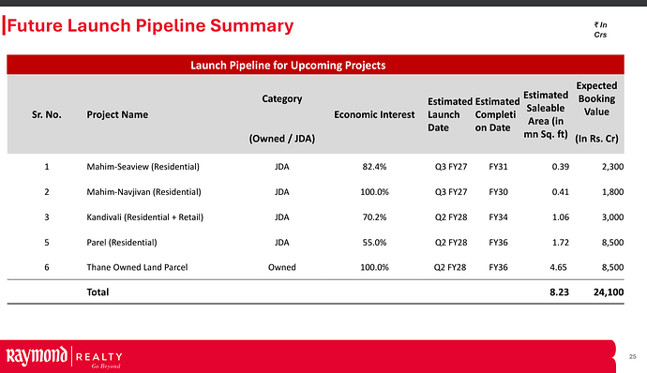Click the 24,100 total booking value
647x373 pixels.
pyautogui.click(x=609, y=292)
